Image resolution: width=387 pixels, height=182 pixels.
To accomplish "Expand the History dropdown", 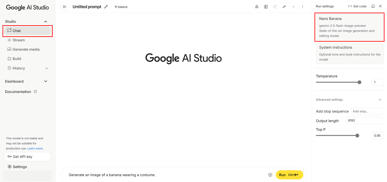I will pyautogui.click(x=47, y=68).
